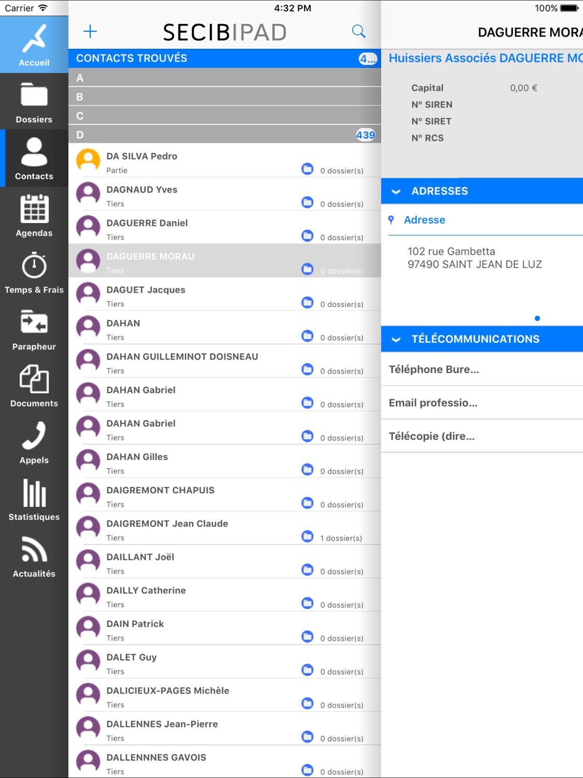Open folder icon for DALET Guy
583x778 pixels.
pyautogui.click(x=308, y=670)
